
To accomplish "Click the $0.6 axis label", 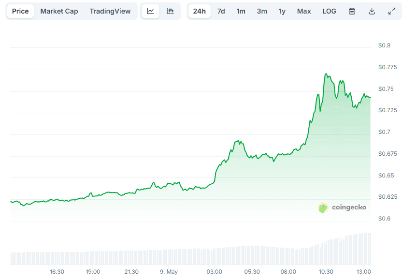I will (384, 219).
